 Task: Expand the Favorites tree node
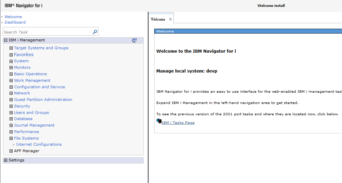click(x=11, y=55)
